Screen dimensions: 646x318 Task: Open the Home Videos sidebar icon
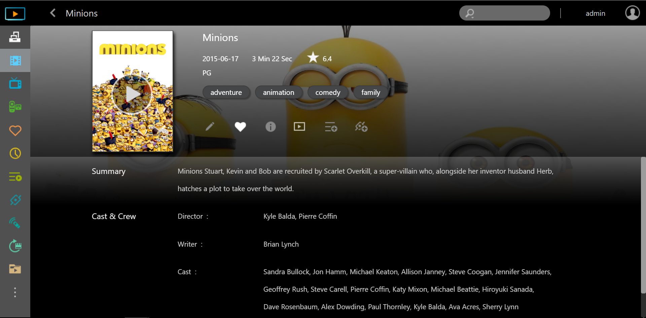point(15,107)
